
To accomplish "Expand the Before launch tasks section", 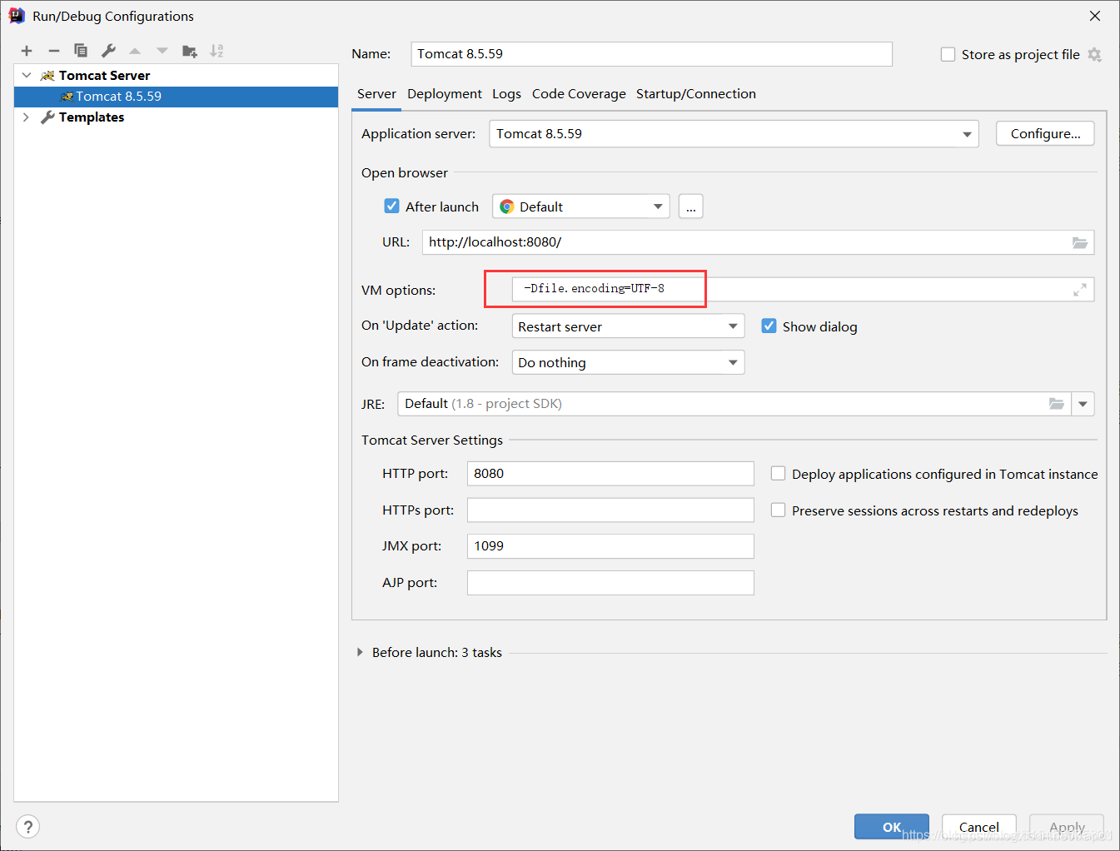I will pyautogui.click(x=360, y=652).
